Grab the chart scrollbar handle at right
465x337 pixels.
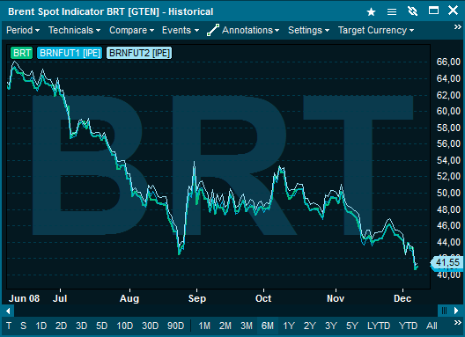coord(444,311)
